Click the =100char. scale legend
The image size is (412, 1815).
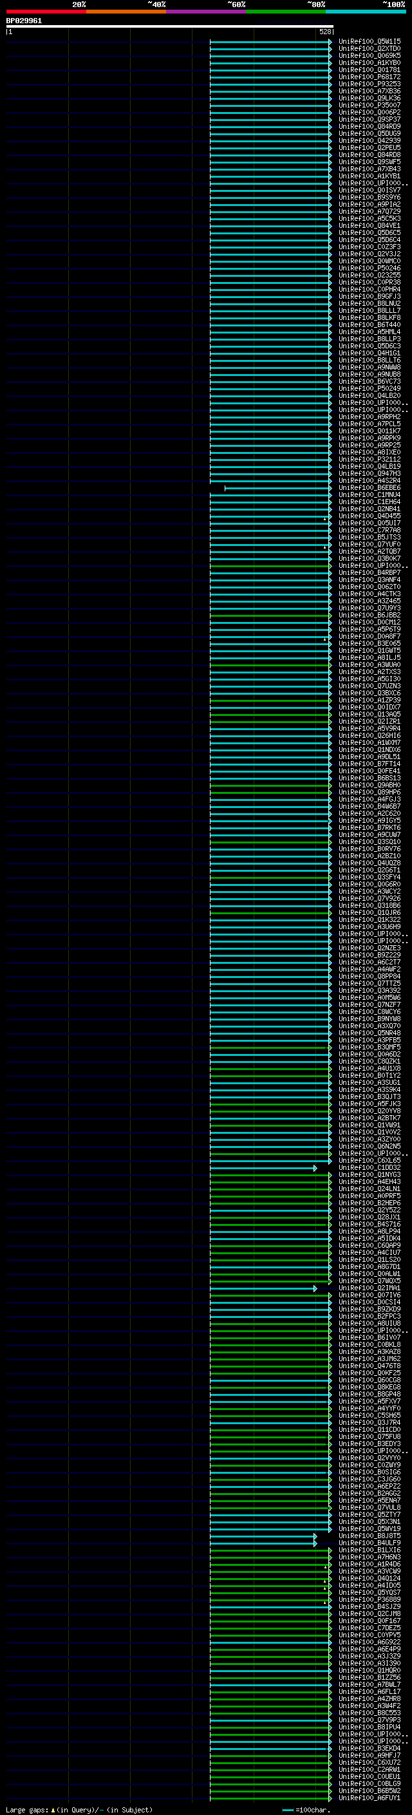coord(306,1810)
